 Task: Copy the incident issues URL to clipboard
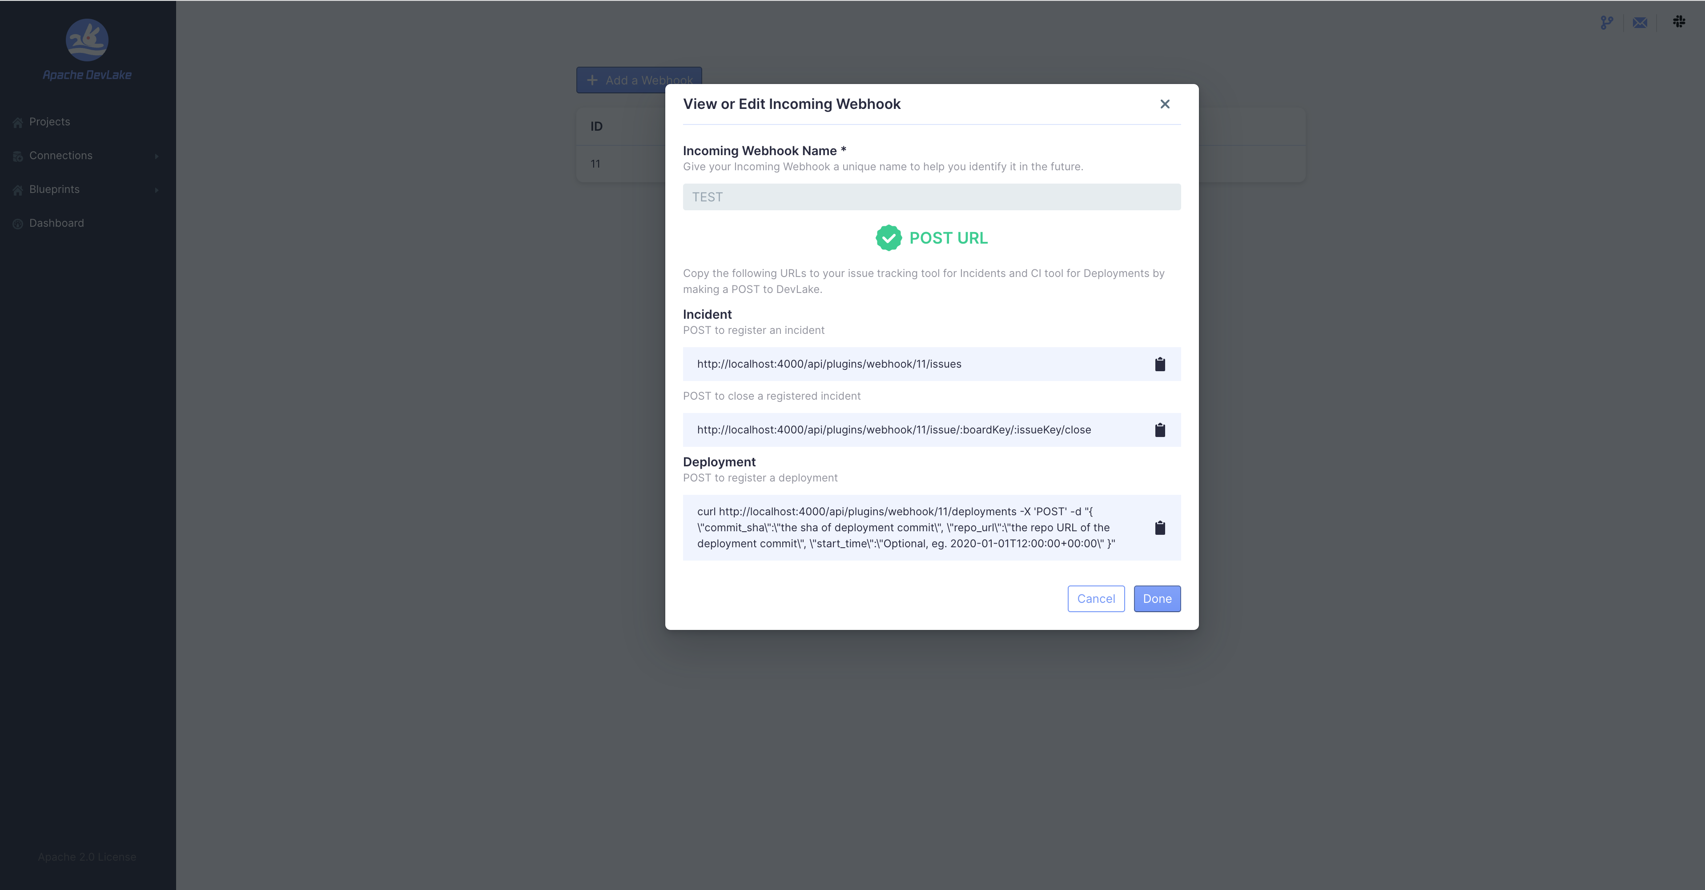click(x=1160, y=364)
